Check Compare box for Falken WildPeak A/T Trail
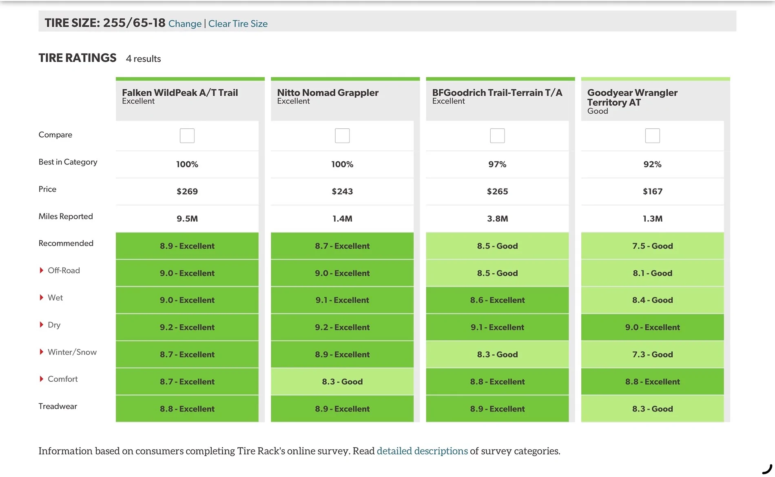775x477 pixels. [x=187, y=136]
